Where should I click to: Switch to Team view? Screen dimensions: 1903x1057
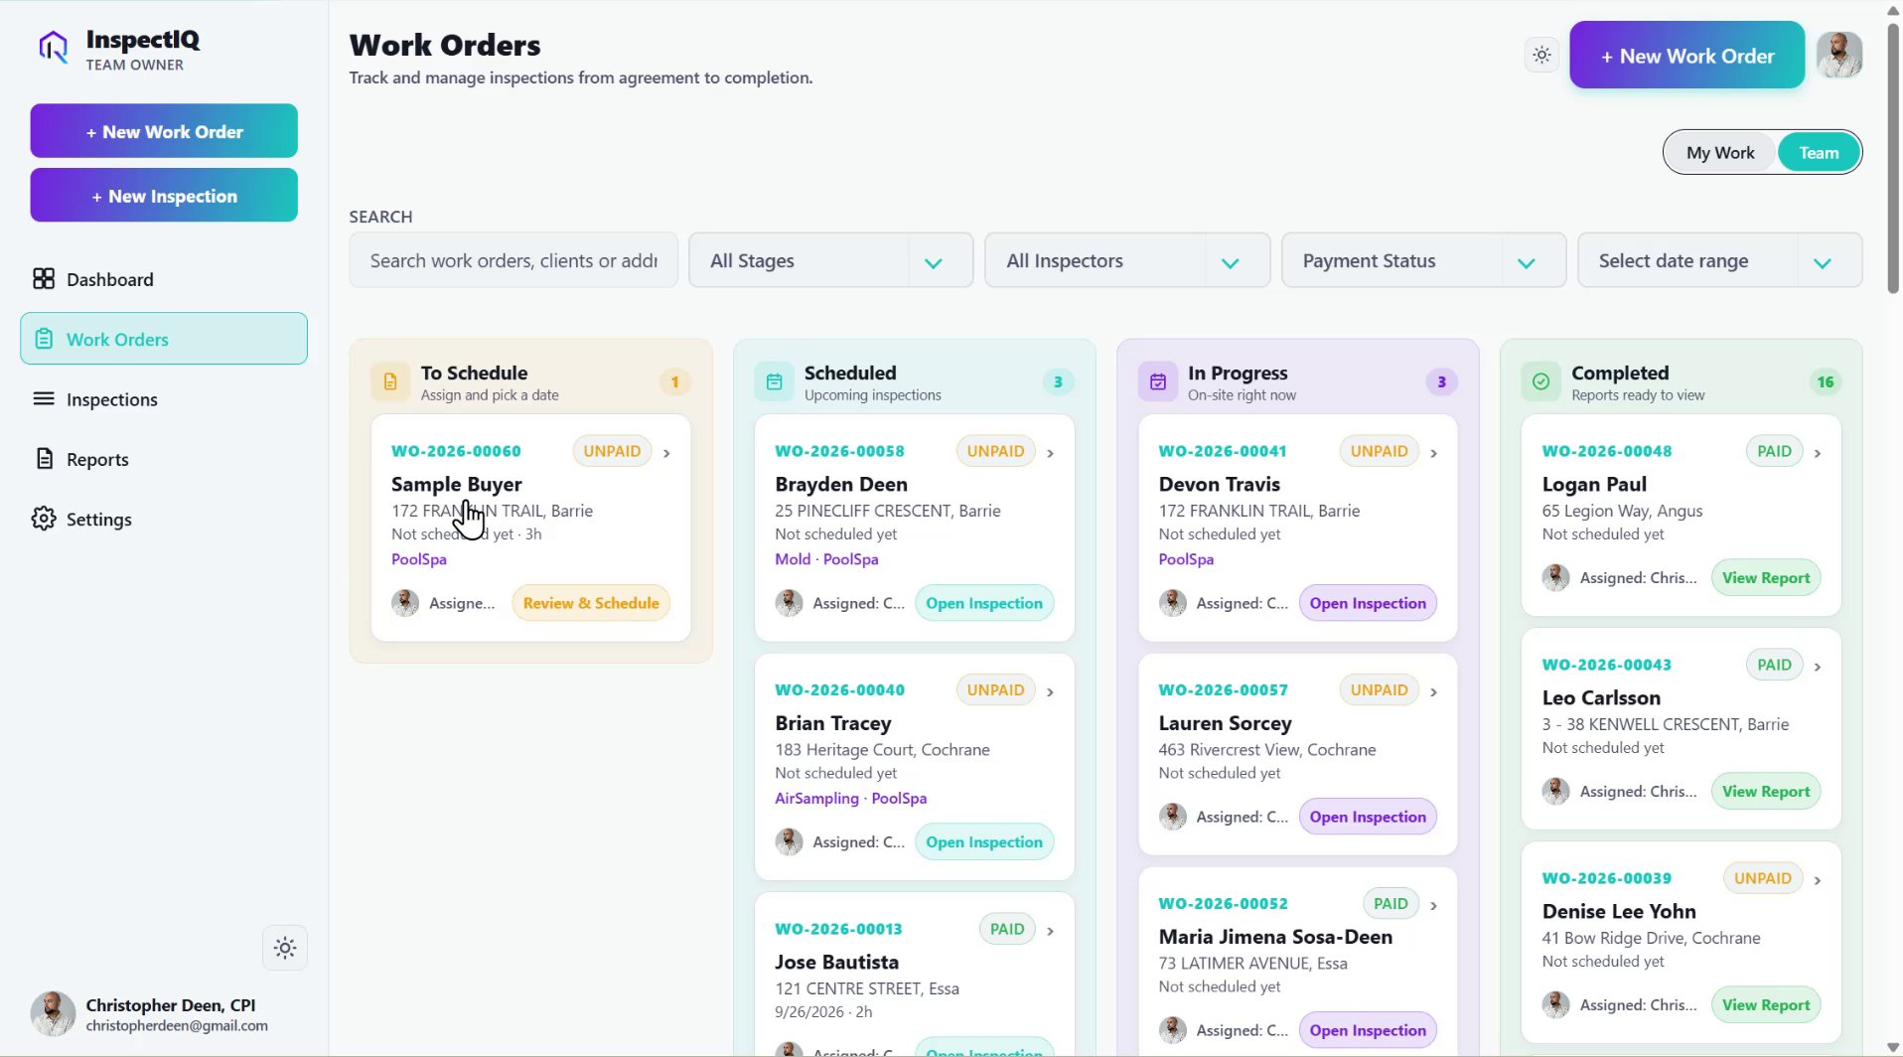point(1819,152)
